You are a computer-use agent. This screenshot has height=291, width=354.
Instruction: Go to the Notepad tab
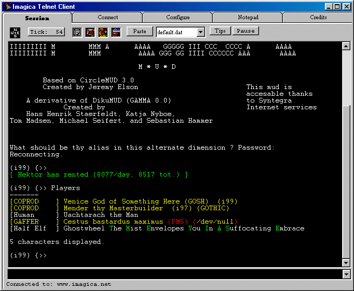tap(248, 18)
